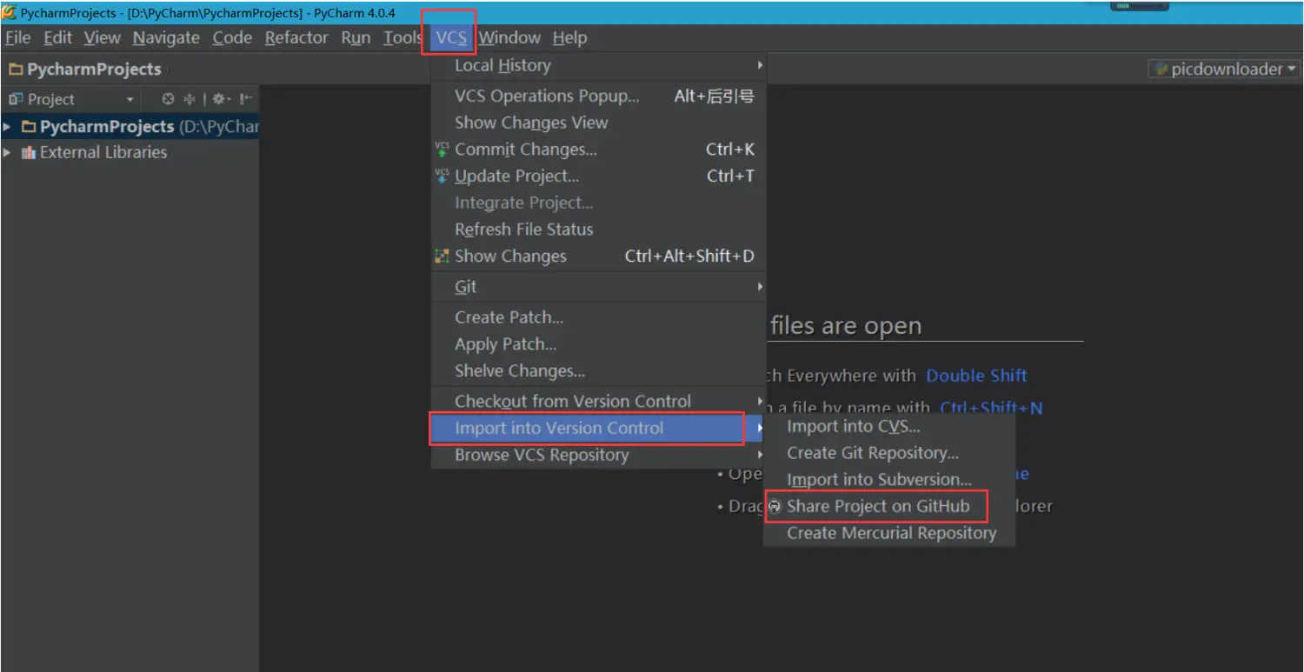The width and height of the screenshot is (1304, 672).
Task: Open the View menu
Action: [103, 37]
